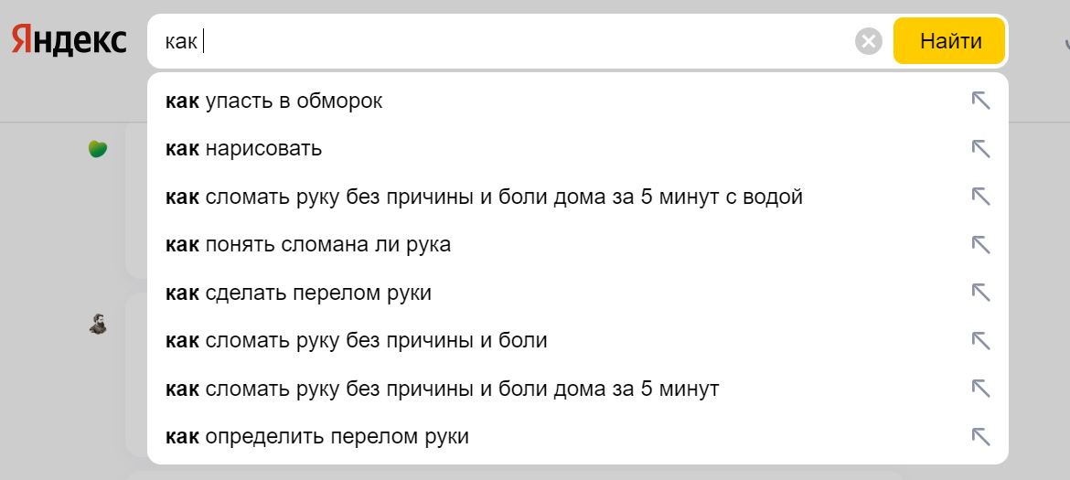The image size is (1070, 480).
Task: Clear the search field with the X icon
Action: tap(869, 42)
